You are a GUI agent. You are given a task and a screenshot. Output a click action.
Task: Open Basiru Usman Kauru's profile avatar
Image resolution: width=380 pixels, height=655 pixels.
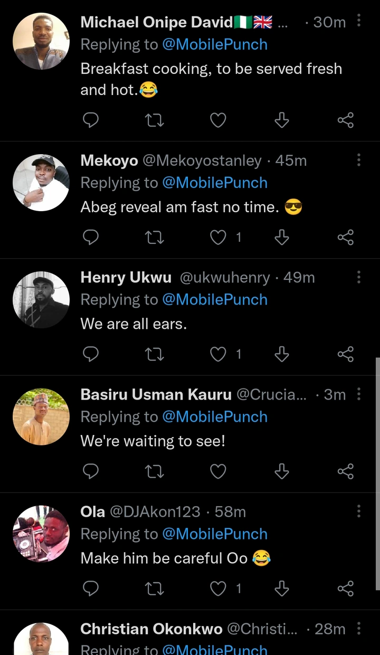coord(41,416)
